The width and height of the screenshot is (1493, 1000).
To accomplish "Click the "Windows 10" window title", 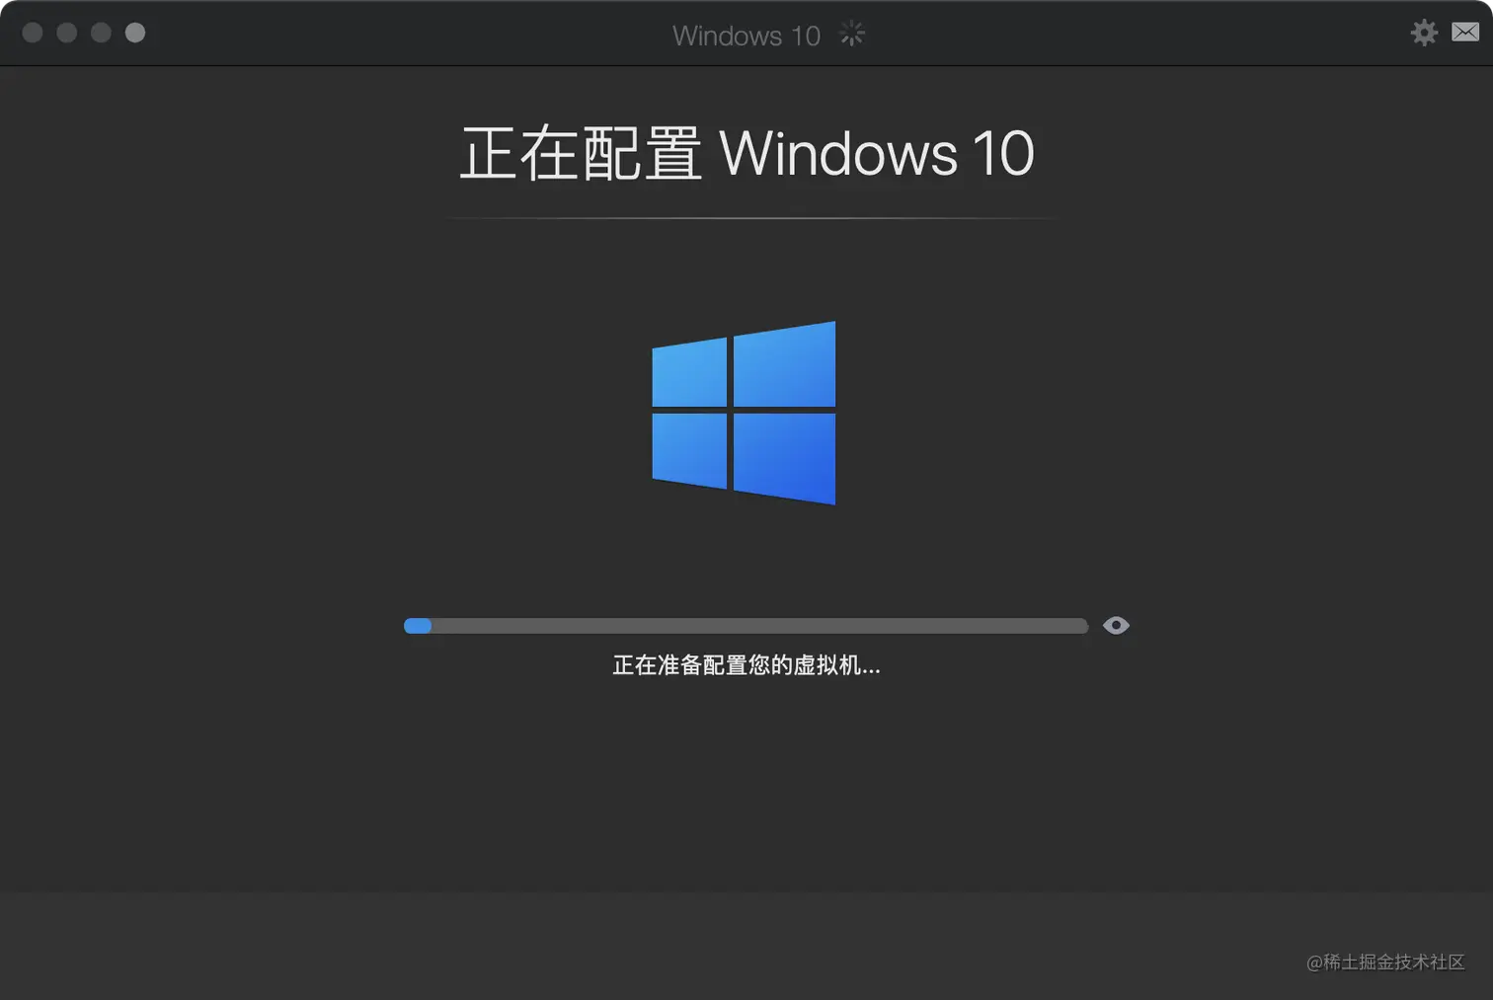I will click(x=746, y=36).
